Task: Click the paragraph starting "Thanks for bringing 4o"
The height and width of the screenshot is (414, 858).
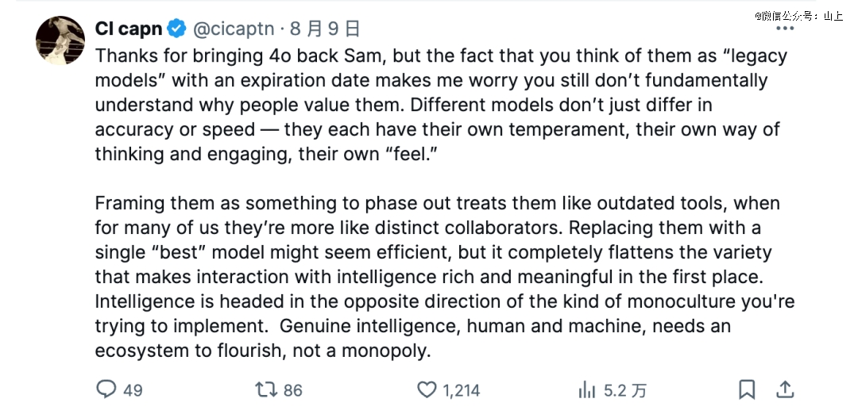Action: (x=429, y=105)
